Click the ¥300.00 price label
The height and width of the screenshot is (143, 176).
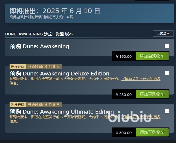click(124, 133)
